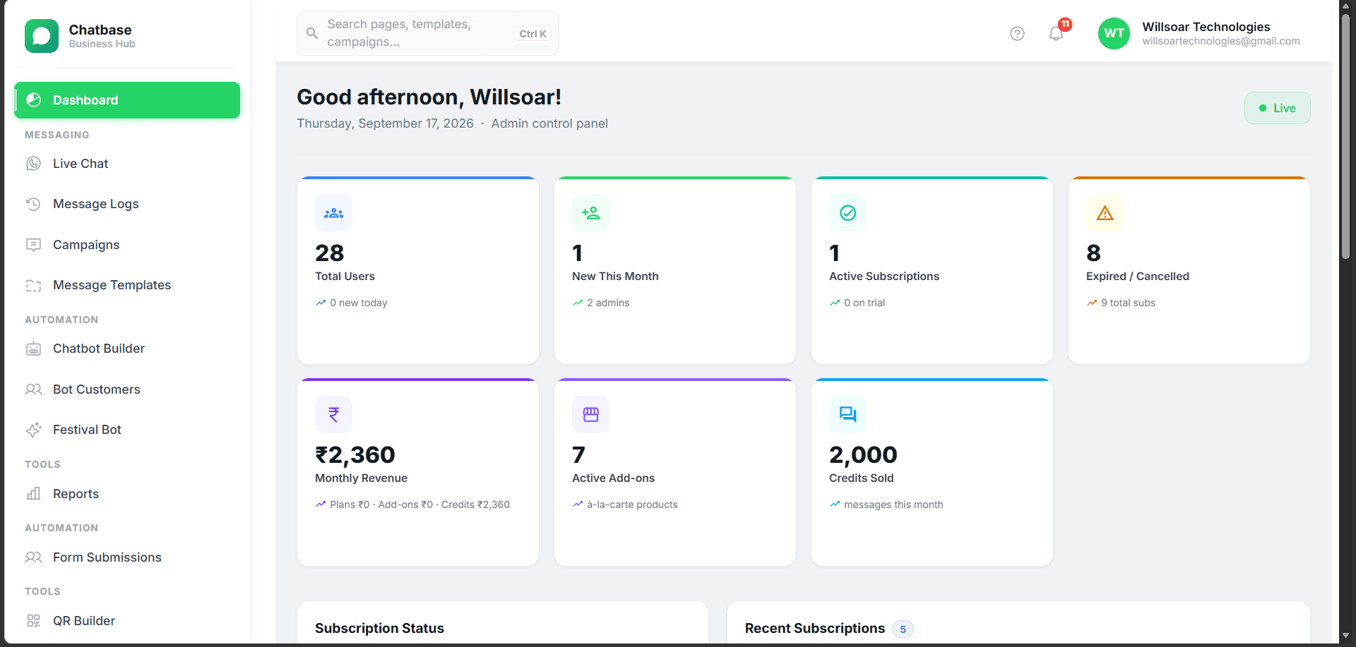Click the Live Chat WhatsApp icon

[33, 164]
